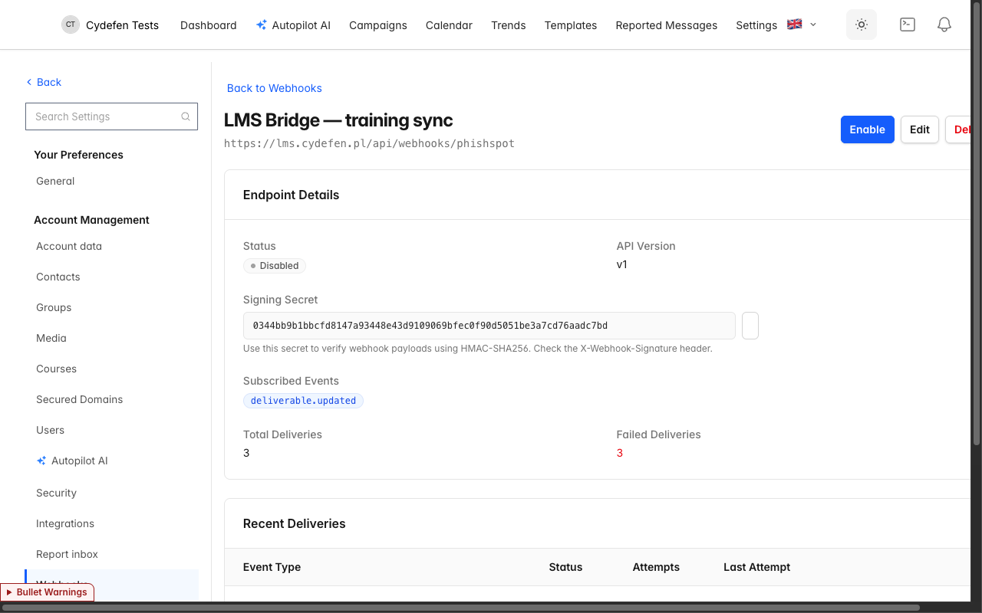Screen dimensions: 982x613
Task: Open Media settings
Action: [x=51, y=338]
